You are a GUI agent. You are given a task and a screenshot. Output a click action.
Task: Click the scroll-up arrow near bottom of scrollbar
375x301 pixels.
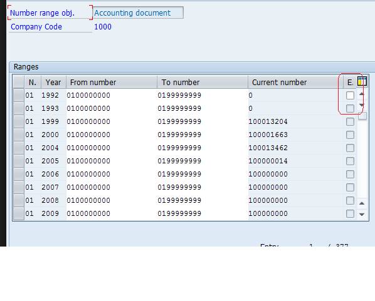click(x=362, y=203)
